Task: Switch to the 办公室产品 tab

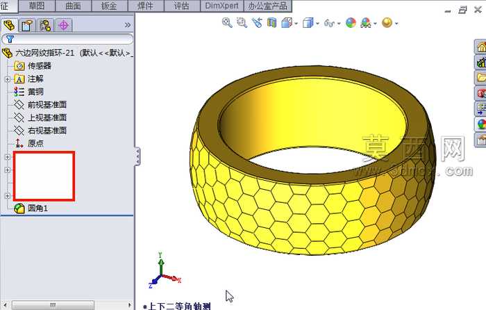Action: [x=268, y=6]
